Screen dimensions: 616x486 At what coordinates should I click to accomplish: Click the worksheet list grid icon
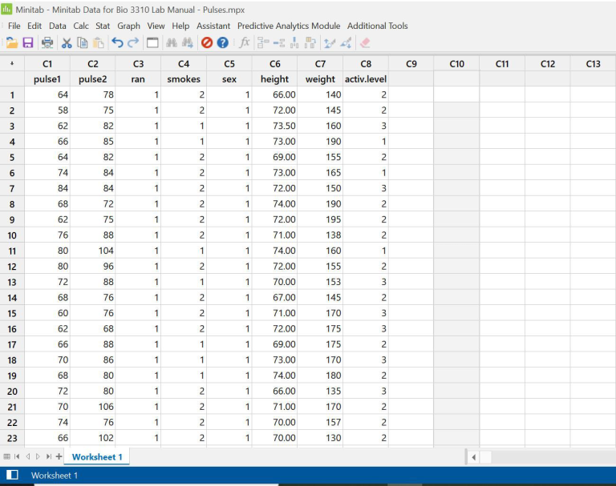pos(6,456)
